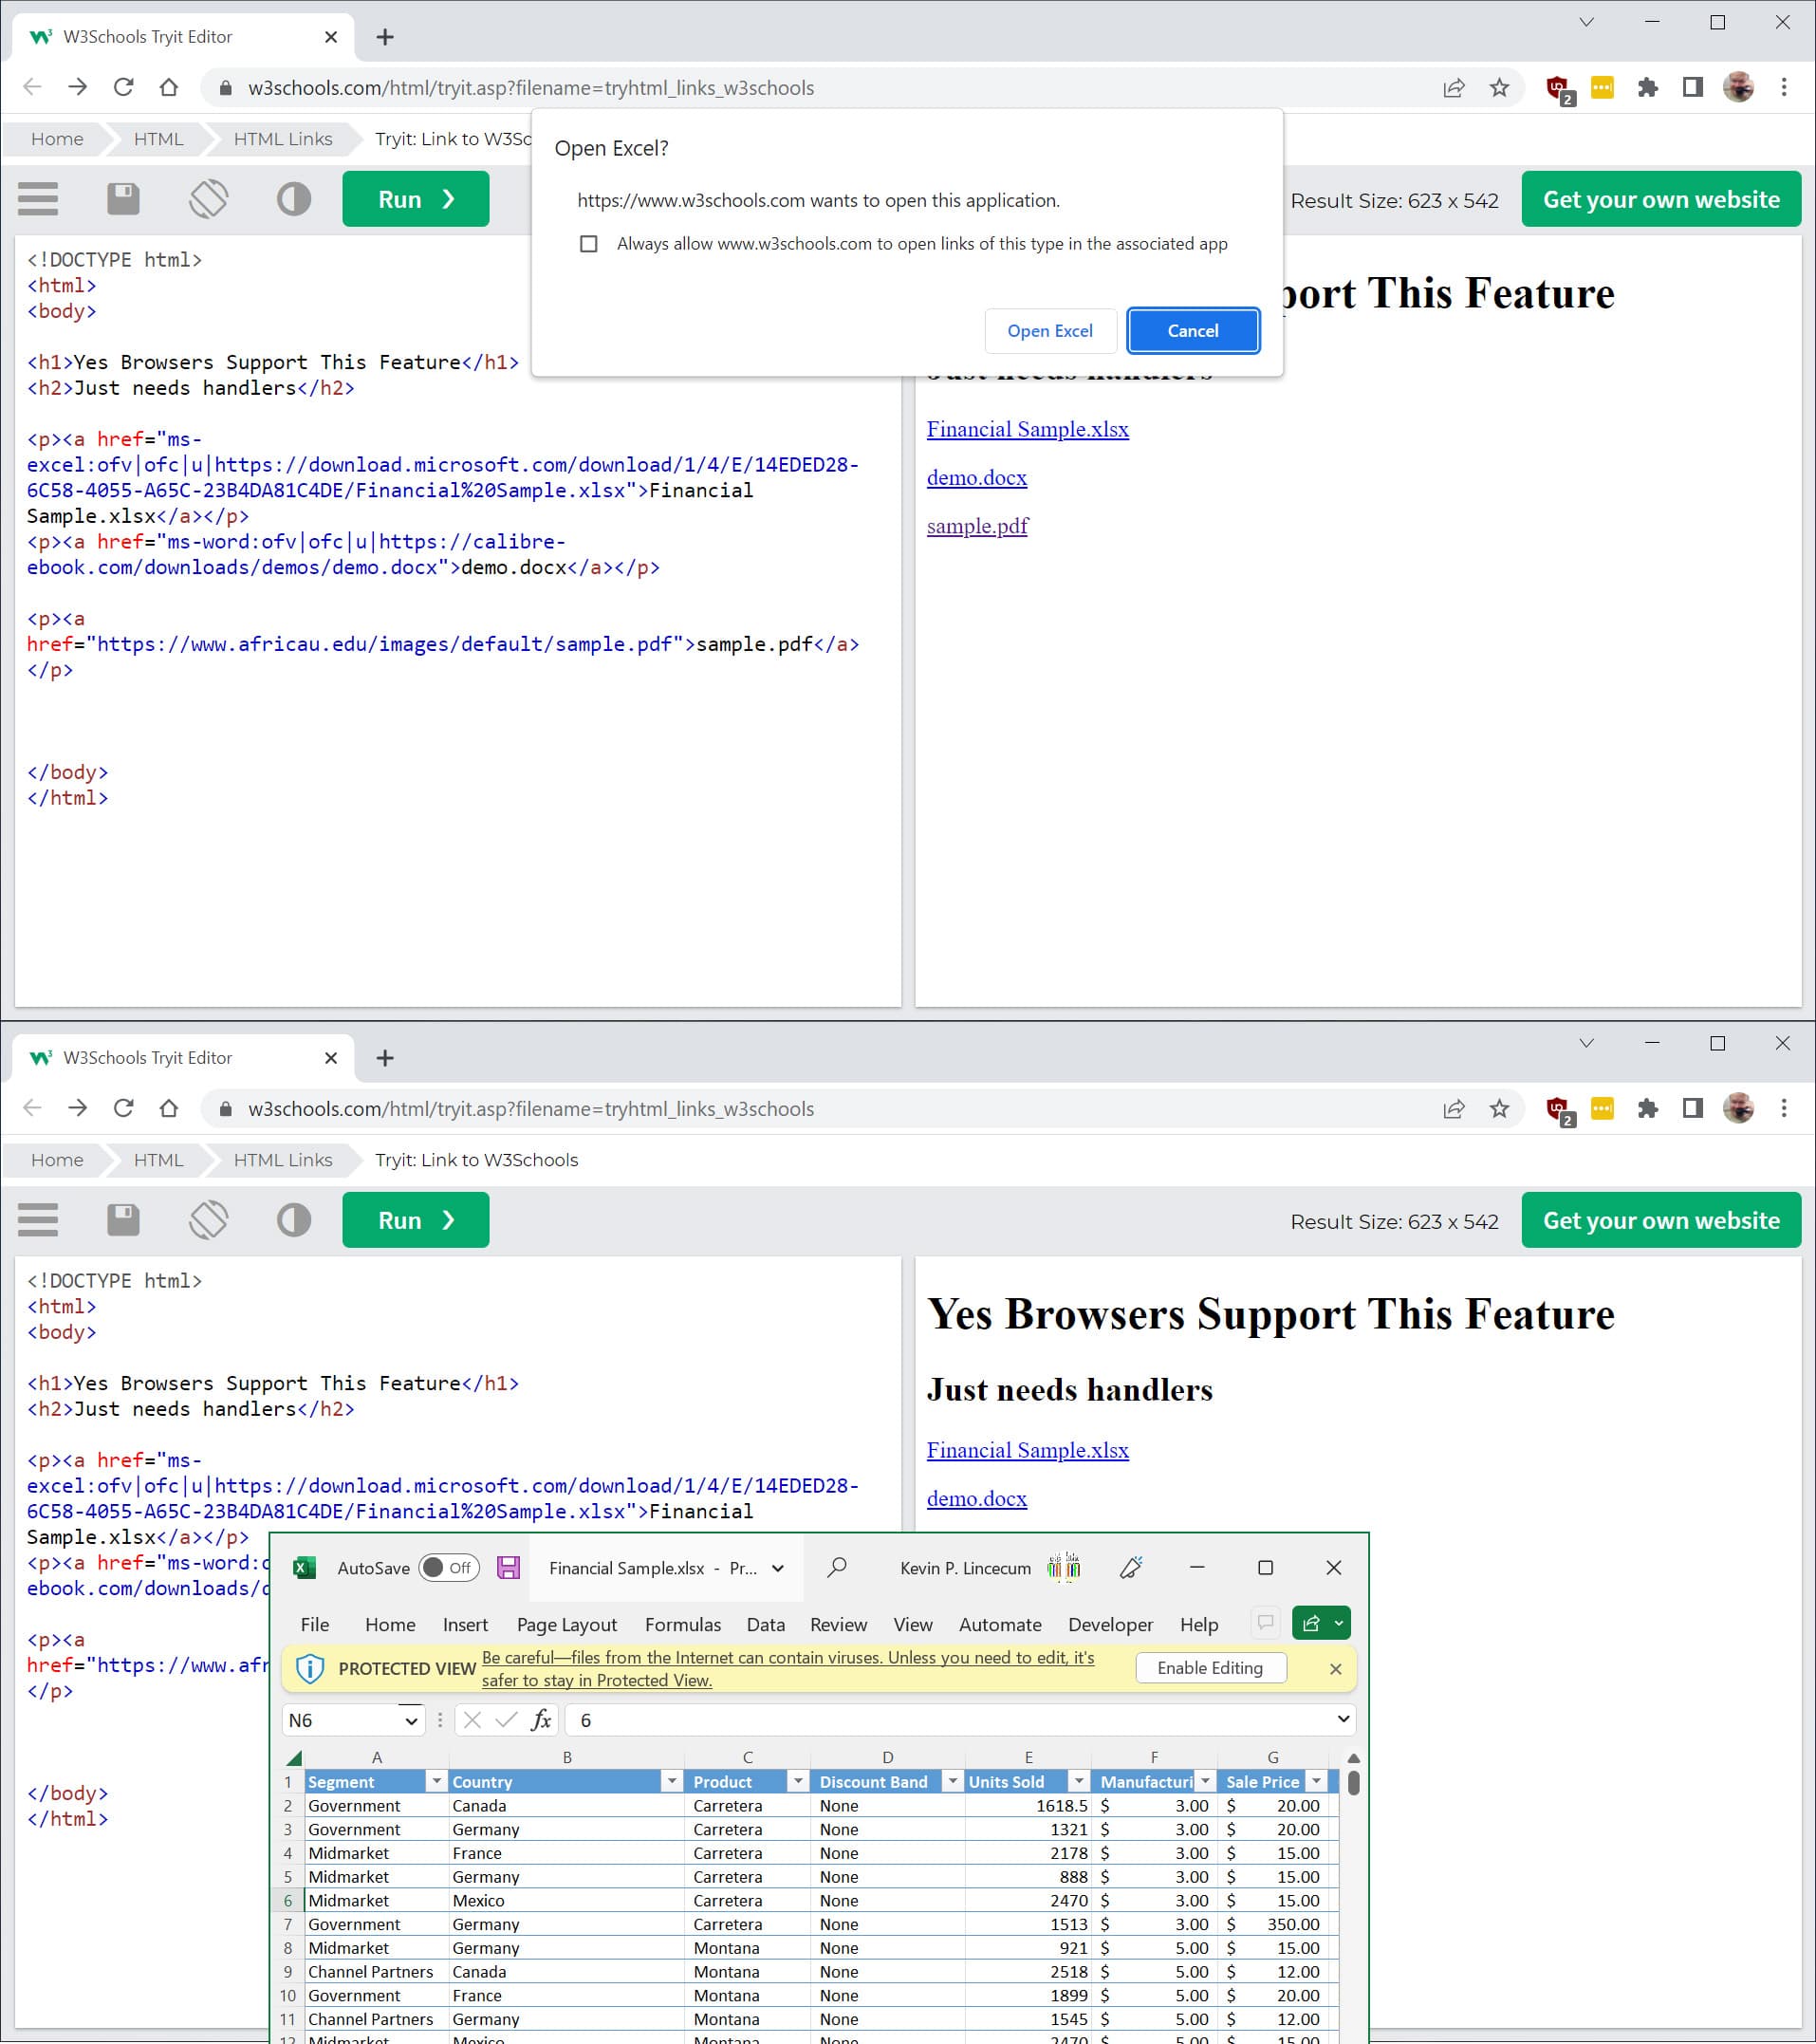
Task: Click the Excel save icon next to AutoSave
Action: [x=508, y=1567]
